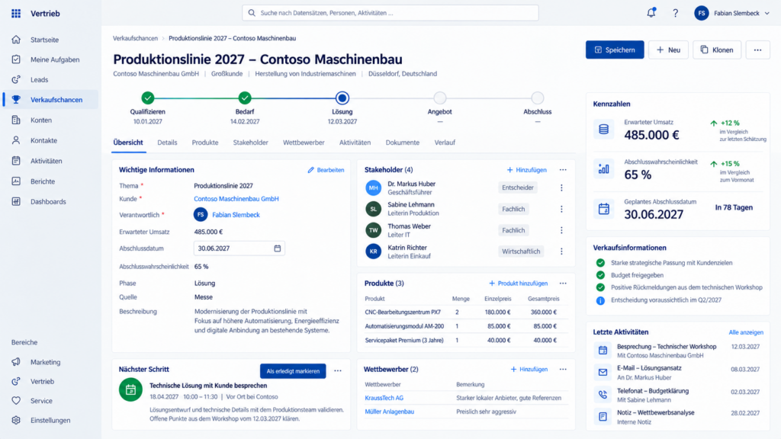Open options for Thomas Weber
This screenshot has height=439, width=781.
[561, 230]
